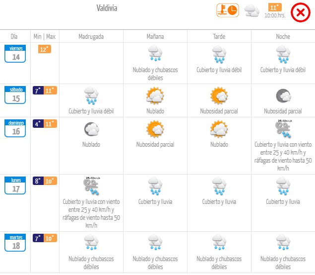Click sábado tarde partly sunny icon
Image resolution: width=315 pixels, height=275 pixels.
(x=219, y=95)
